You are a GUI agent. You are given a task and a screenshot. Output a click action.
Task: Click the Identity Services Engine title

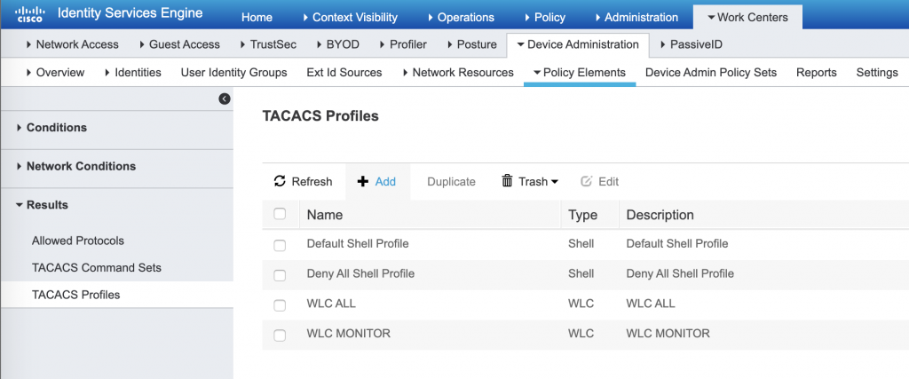[130, 13]
